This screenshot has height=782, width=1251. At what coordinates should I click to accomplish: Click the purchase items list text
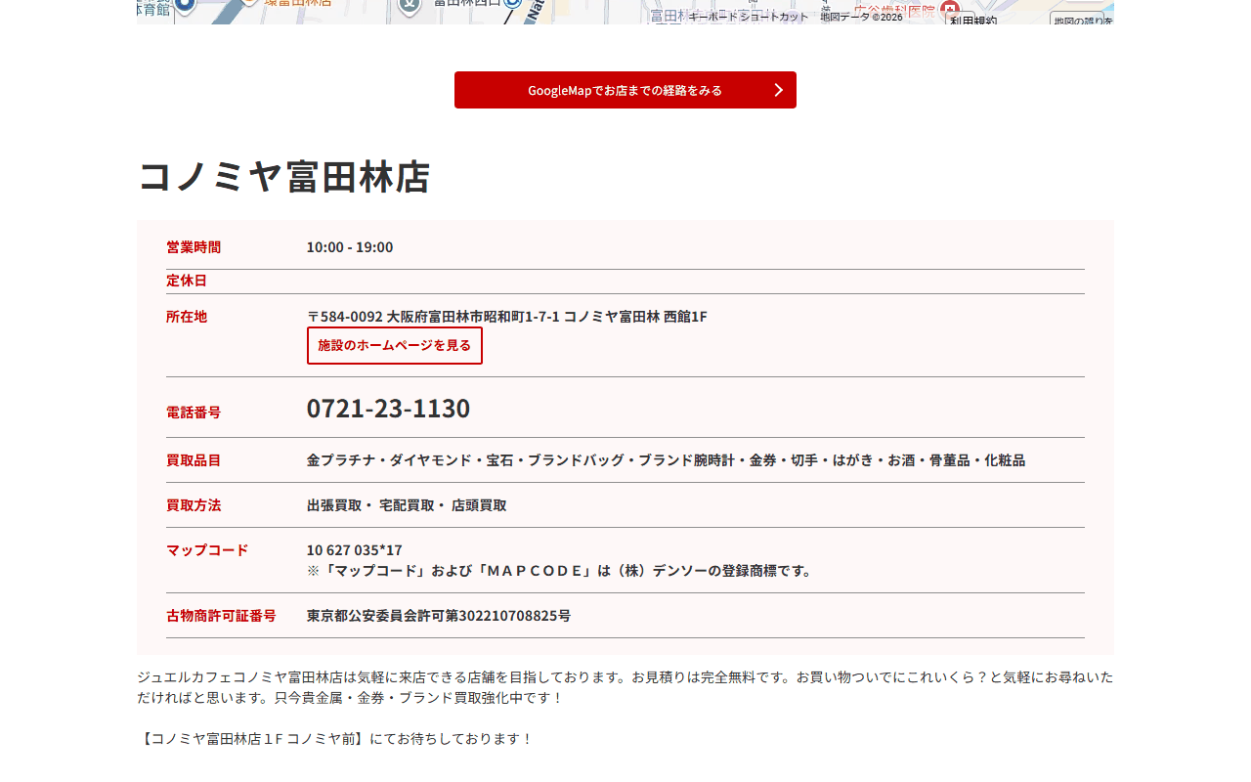[666, 460]
